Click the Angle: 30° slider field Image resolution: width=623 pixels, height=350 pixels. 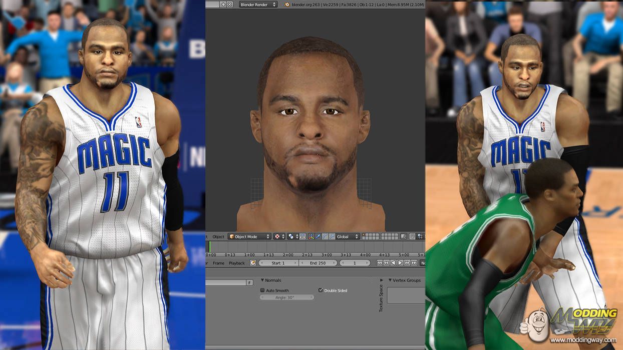point(287,297)
